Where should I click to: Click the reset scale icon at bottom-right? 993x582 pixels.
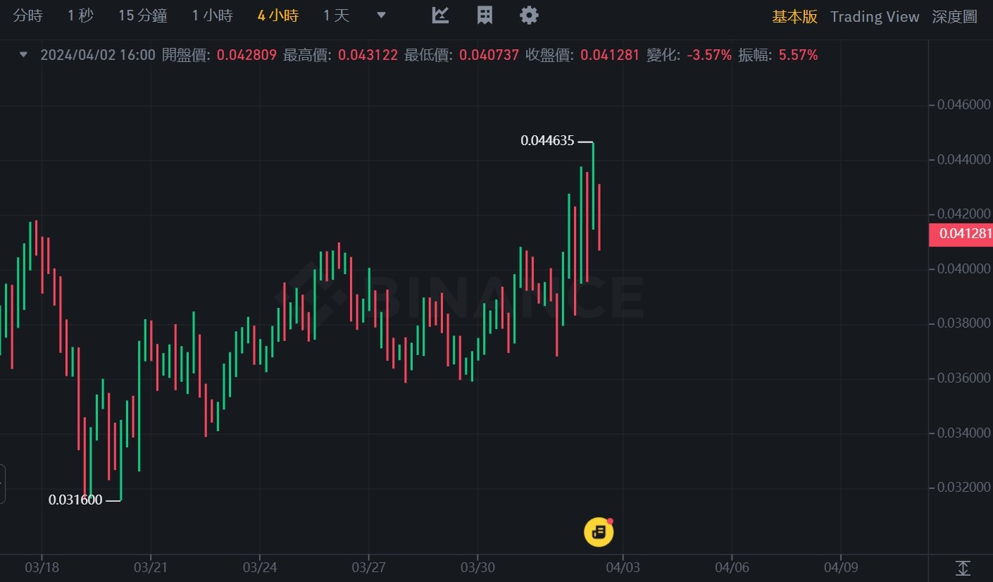point(963,568)
